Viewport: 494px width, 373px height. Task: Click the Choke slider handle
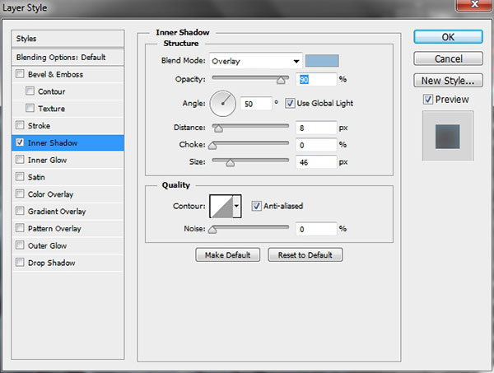click(x=212, y=146)
